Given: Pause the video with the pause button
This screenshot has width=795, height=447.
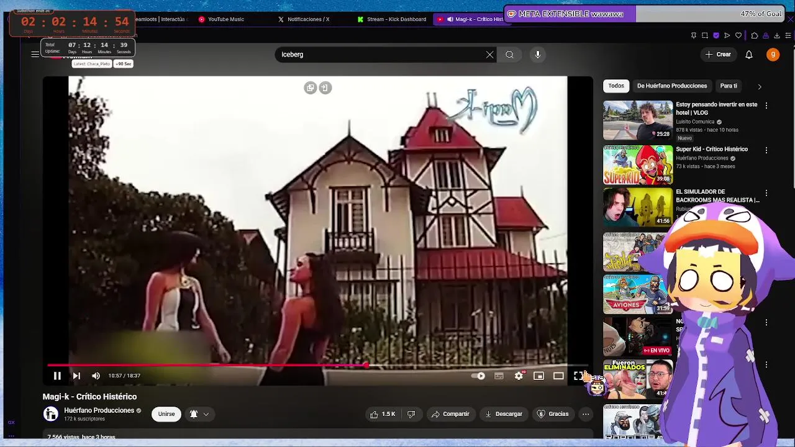Looking at the screenshot, I should coord(57,376).
